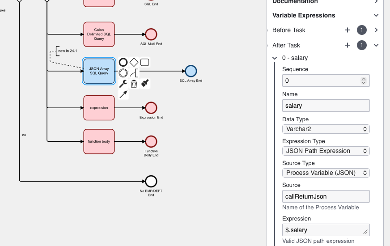Append task rectangle from context pad
Screen dimensions: 390x246
pos(145,62)
